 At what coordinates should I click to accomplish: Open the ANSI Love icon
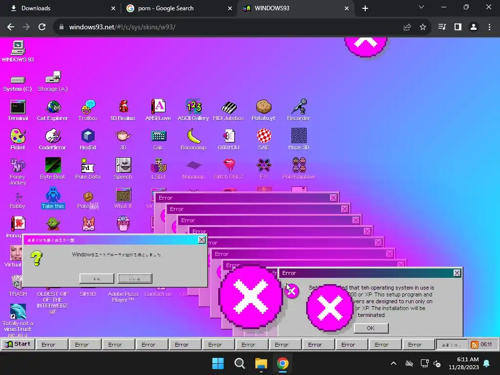(x=158, y=110)
